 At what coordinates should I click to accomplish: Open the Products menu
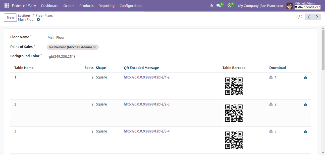pos(86,5)
